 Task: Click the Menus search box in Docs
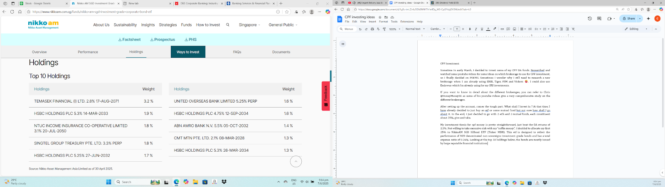347,29
